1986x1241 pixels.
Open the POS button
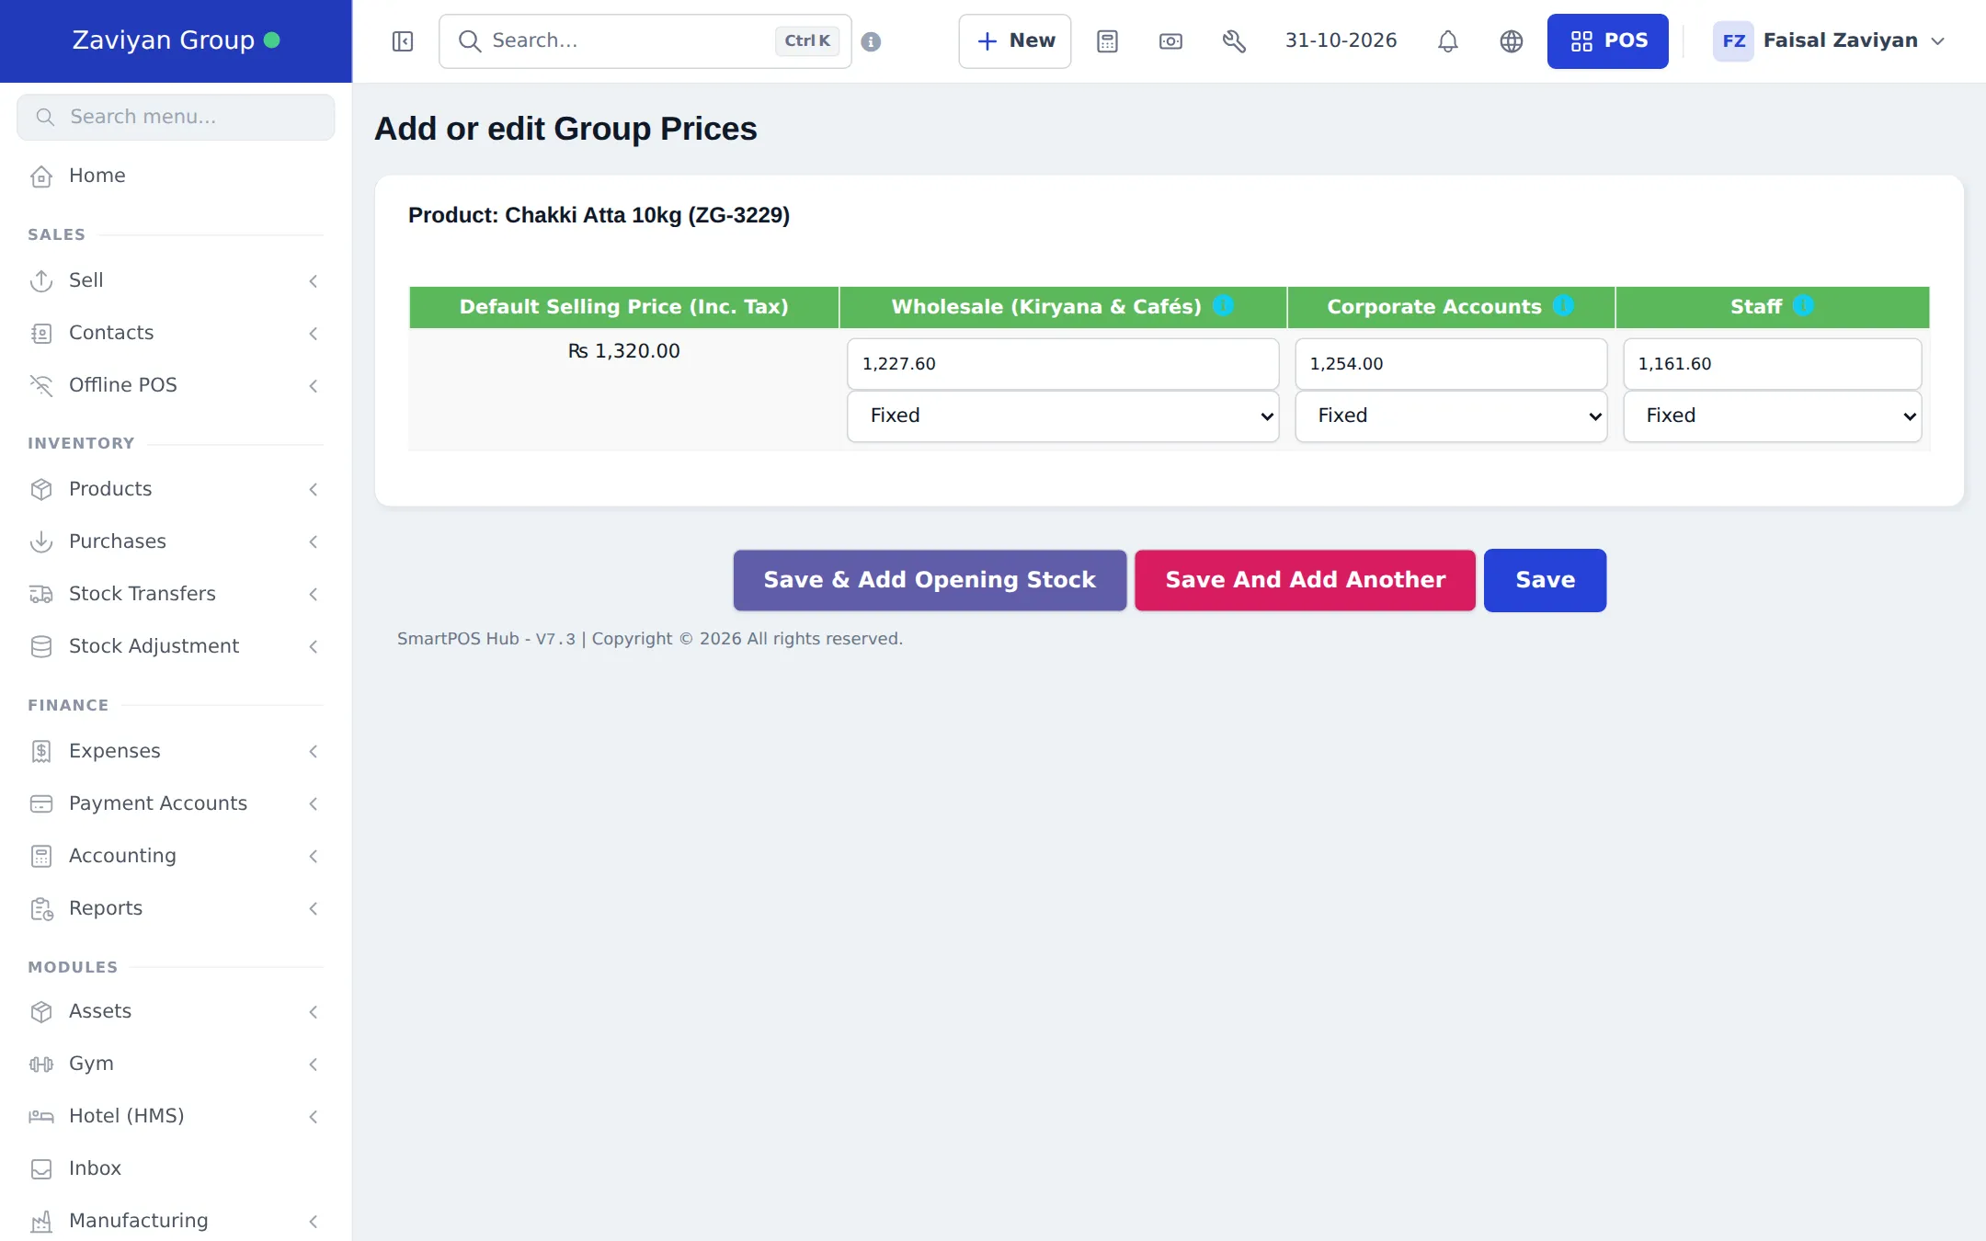pyautogui.click(x=1607, y=41)
